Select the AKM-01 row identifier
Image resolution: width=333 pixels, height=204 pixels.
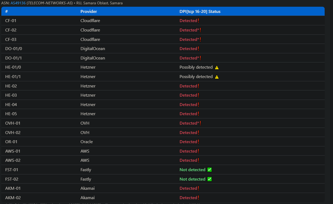point(13,188)
